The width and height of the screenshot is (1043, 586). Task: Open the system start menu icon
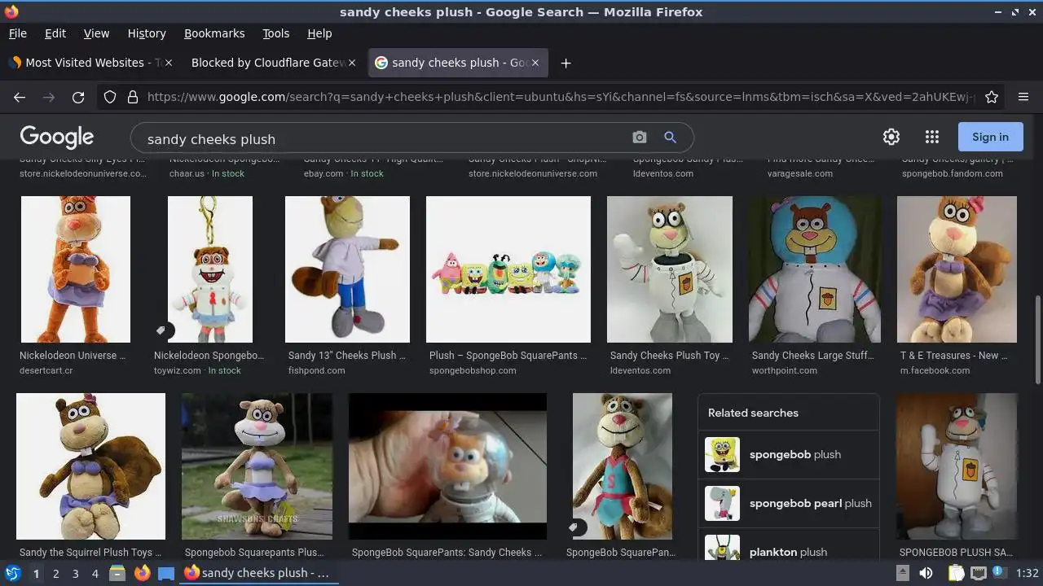[12, 573]
